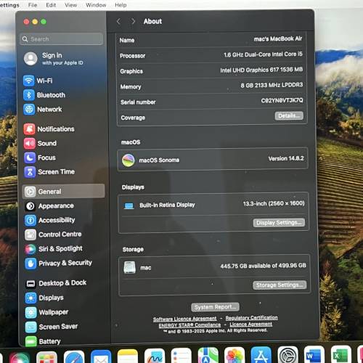Launch Safari from the Dock
This screenshot has height=363, width=363.
74,356
